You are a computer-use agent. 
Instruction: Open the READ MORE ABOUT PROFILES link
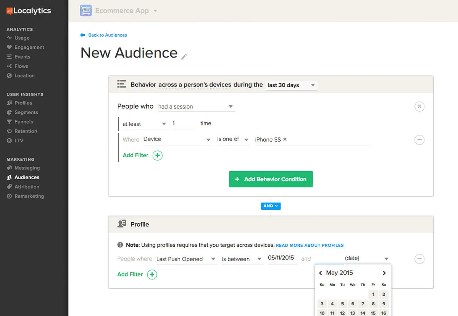pos(310,246)
